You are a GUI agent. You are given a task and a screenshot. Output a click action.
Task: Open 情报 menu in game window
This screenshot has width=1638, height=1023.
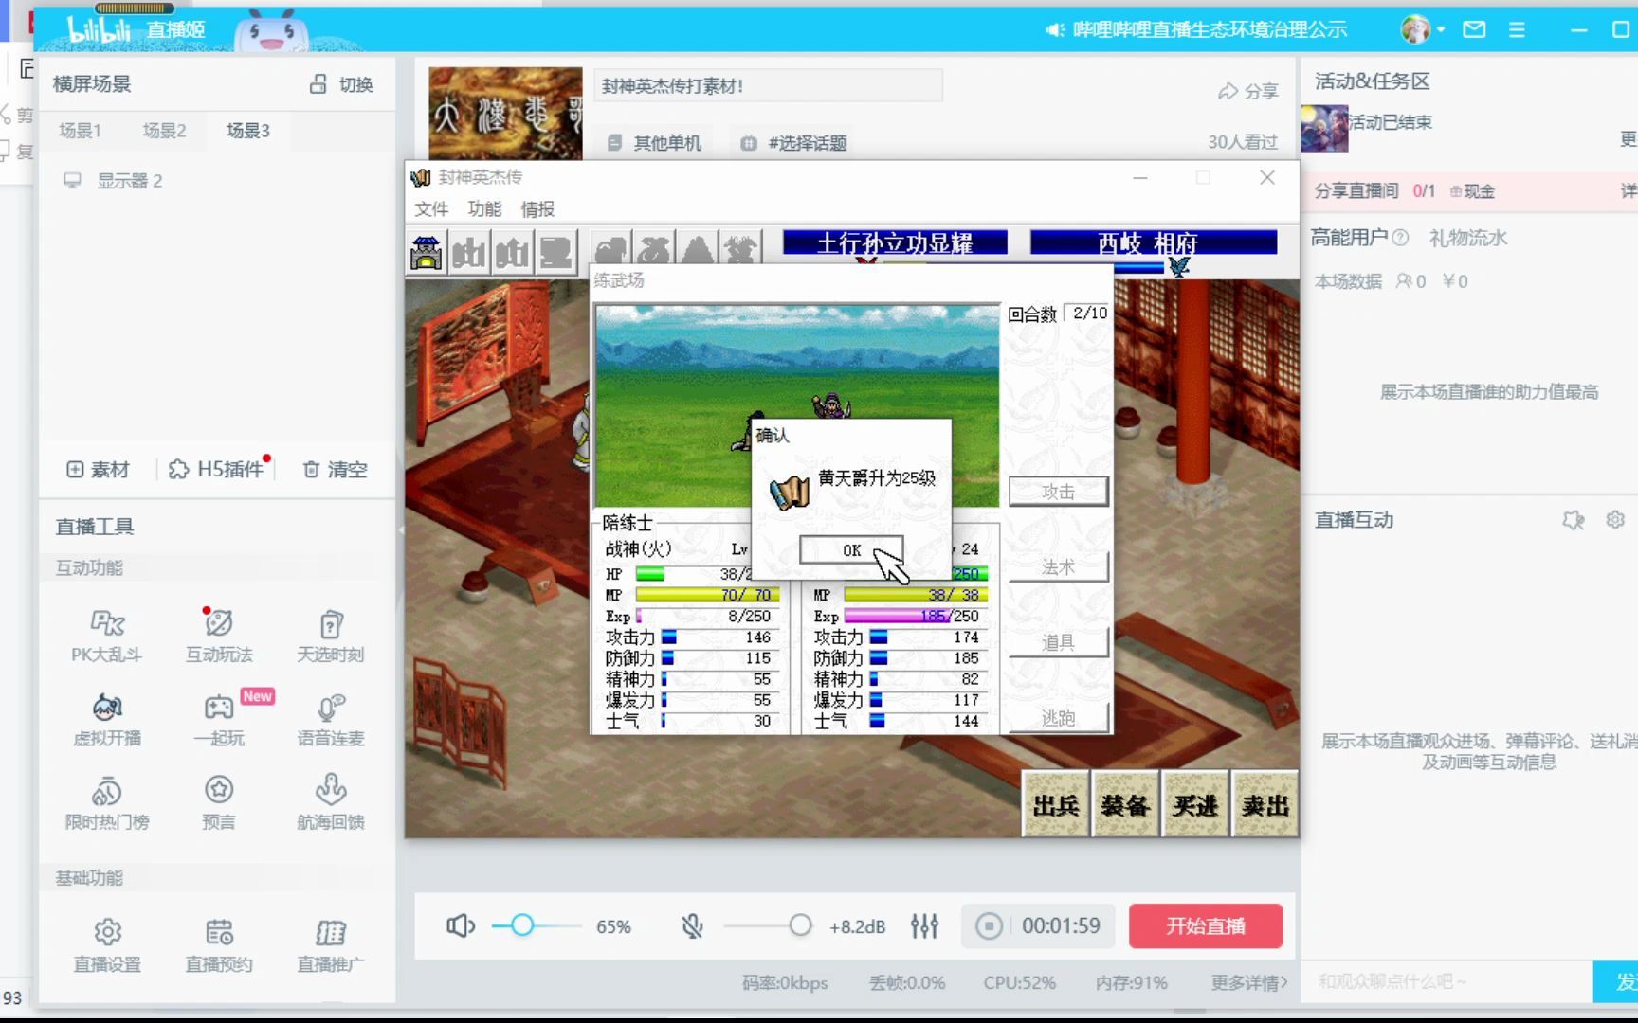point(537,208)
